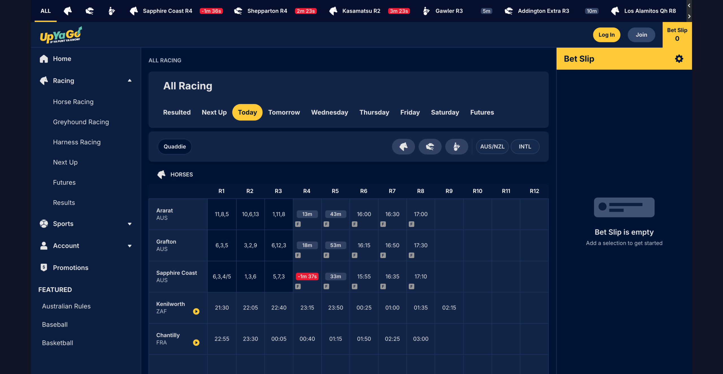723x374 pixels.
Task: Select horse icon in top race ticker
Action: click(x=68, y=11)
